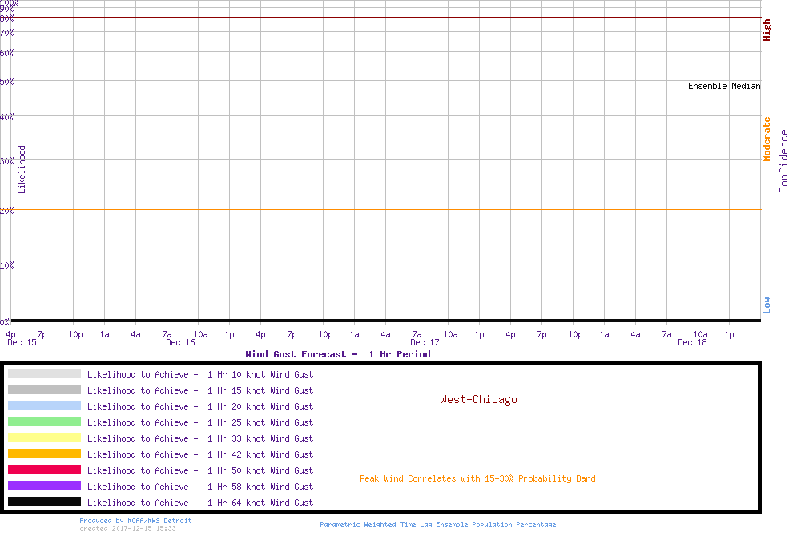Click the High confidence label
801x537 pixels.
pyautogui.click(x=767, y=30)
